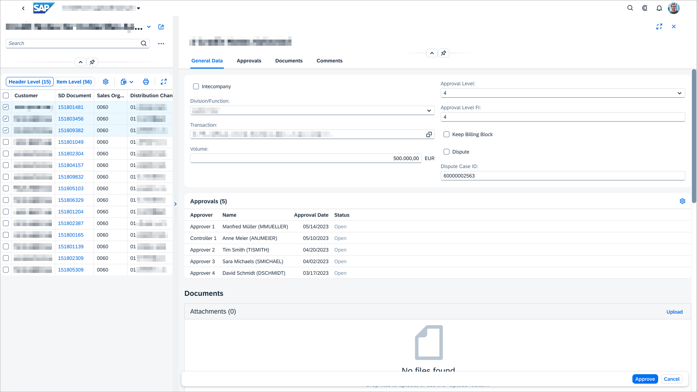Enter full screen mode for detail panel
Viewport: 697px width, 392px height.
pyautogui.click(x=659, y=26)
